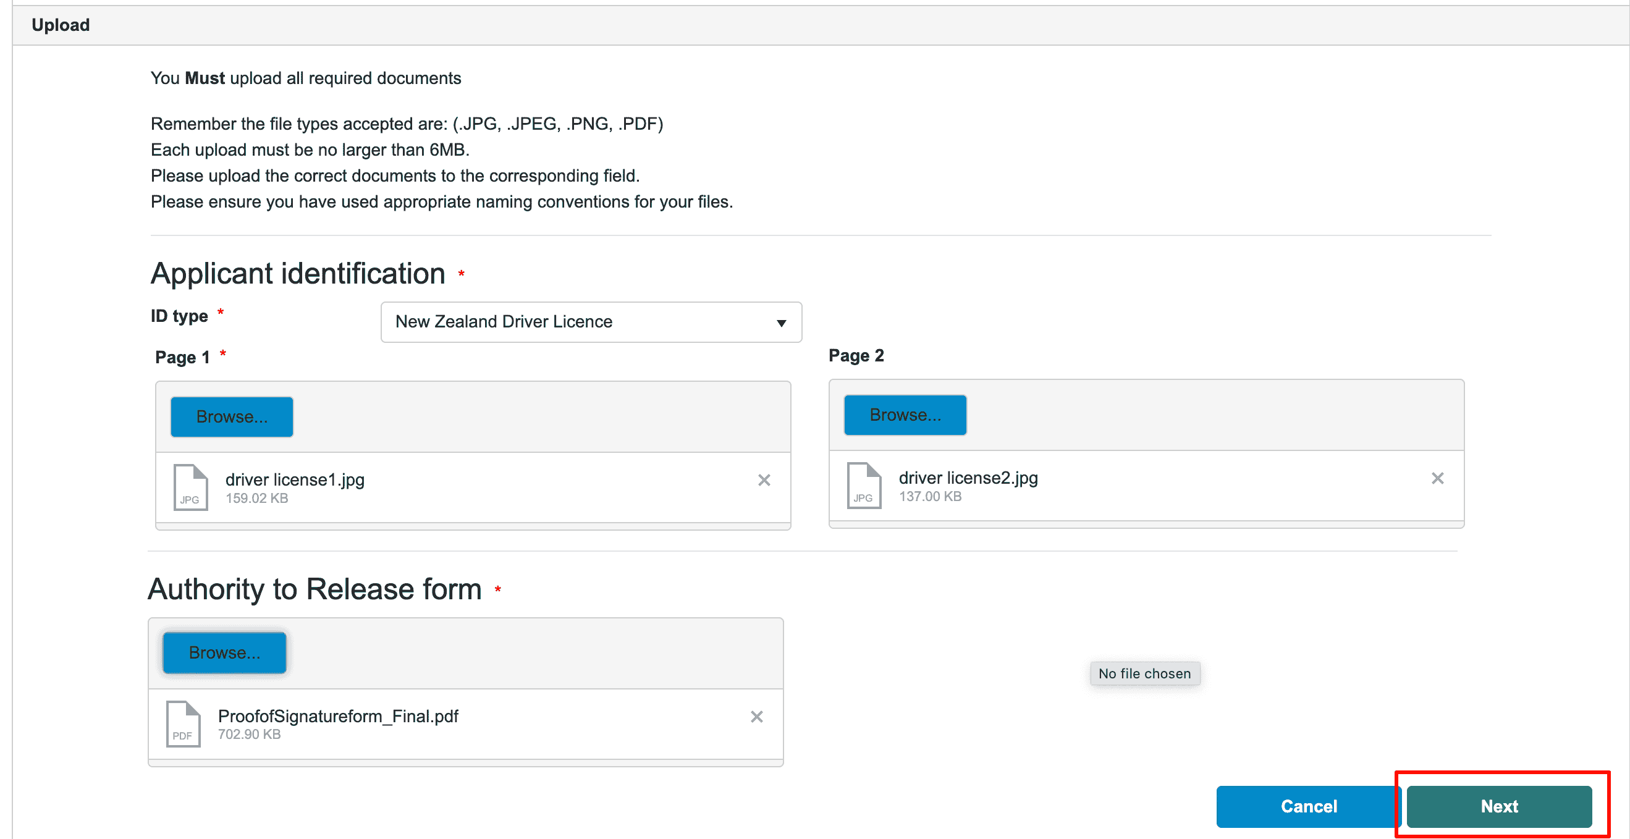Image resolution: width=1630 pixels, height=839 pixels.
Task: Select the driver license2.jpg filename
Action: [968, 478]
